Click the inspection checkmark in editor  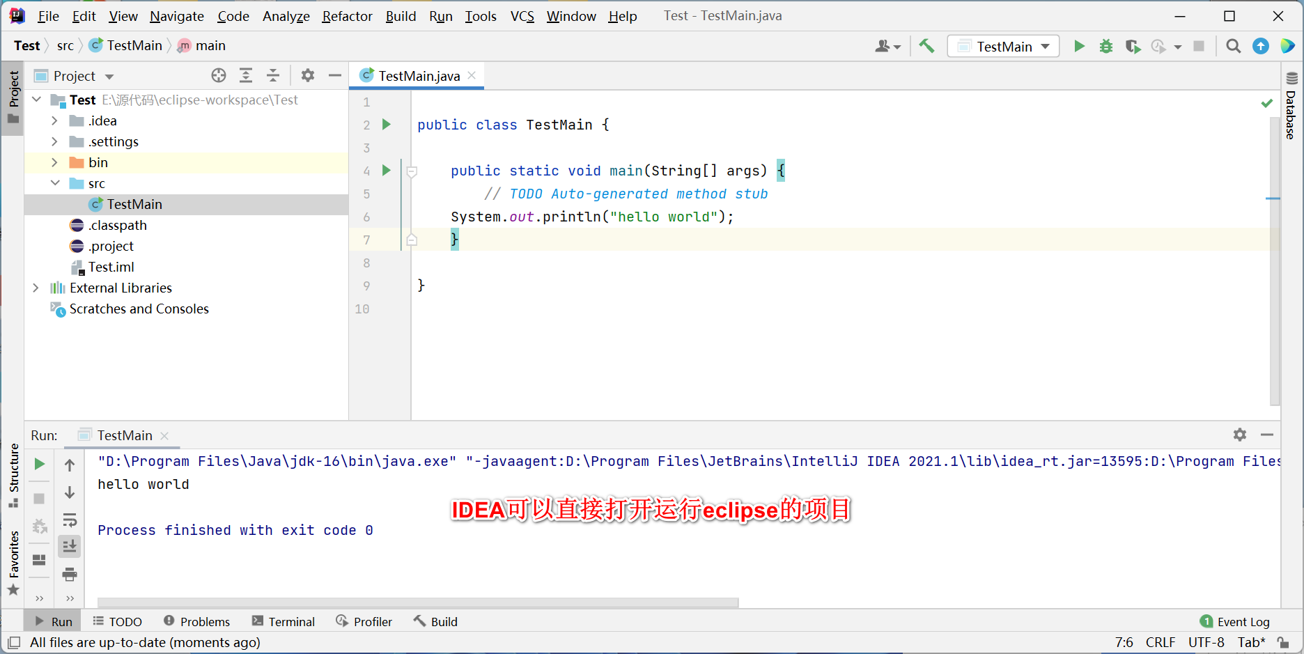1267,103
